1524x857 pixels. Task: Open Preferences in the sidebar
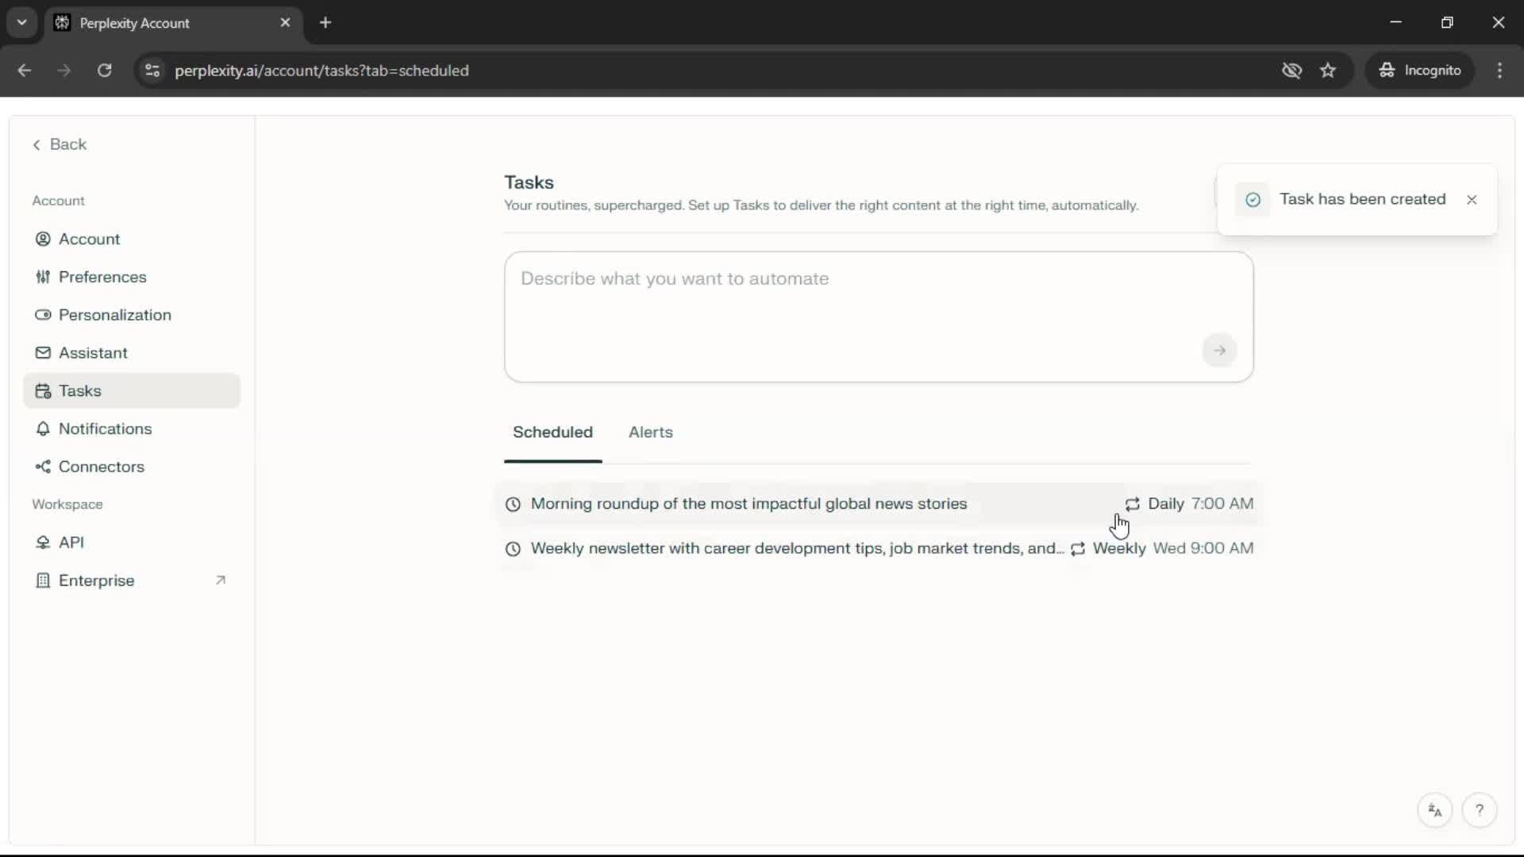pos(102,277)
